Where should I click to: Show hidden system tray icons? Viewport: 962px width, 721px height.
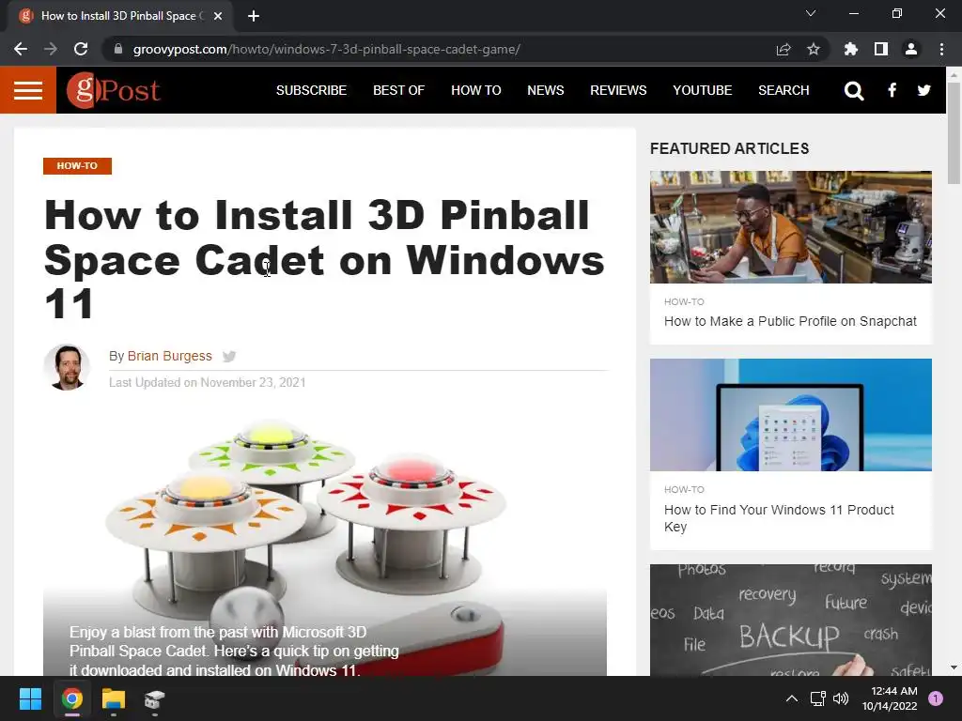coord(792,698)
